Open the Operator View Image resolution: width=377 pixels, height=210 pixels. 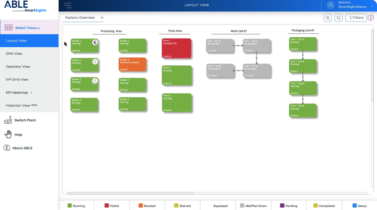click(x=18, y=67)
